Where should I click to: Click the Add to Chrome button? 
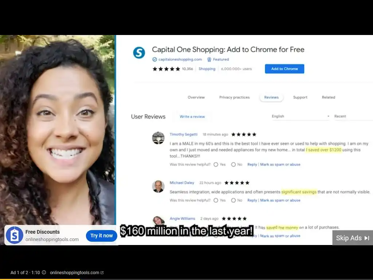[284, 69]
